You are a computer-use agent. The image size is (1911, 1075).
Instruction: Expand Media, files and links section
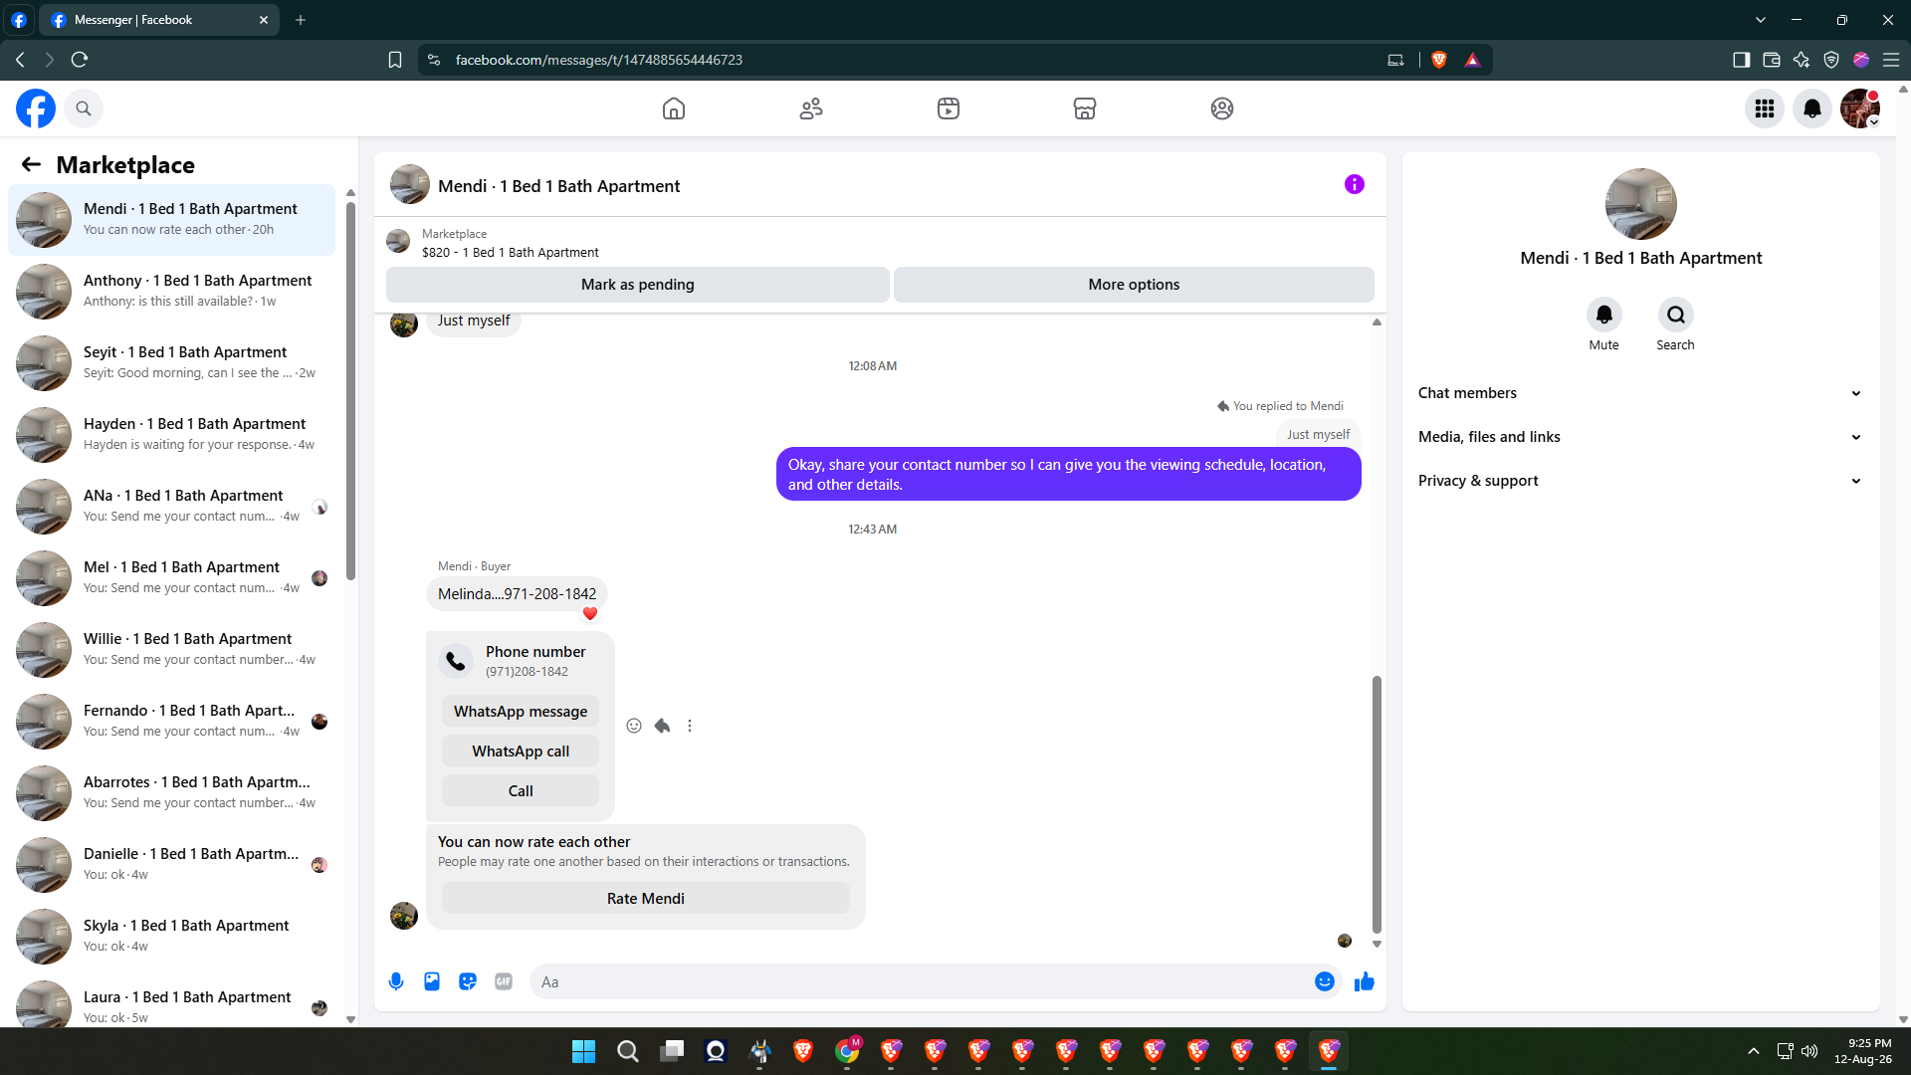[x=1640, y=437]
